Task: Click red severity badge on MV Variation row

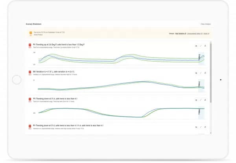Action: (x=29, y=73)
